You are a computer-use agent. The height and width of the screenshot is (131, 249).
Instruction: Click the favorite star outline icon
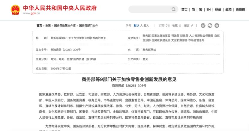pyautogui.click(x=180, y=26)
